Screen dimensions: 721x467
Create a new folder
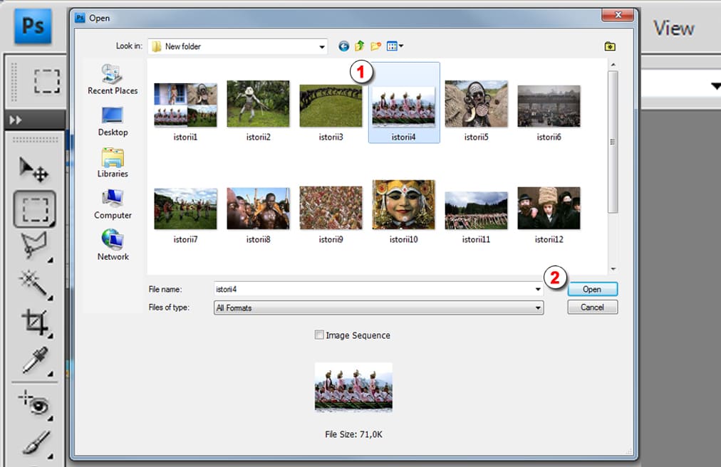click(x=375, y=46)
